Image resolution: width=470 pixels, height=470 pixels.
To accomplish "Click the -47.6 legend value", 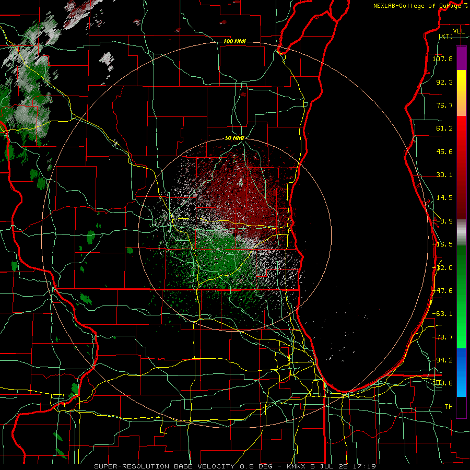I will pos(442,291).
